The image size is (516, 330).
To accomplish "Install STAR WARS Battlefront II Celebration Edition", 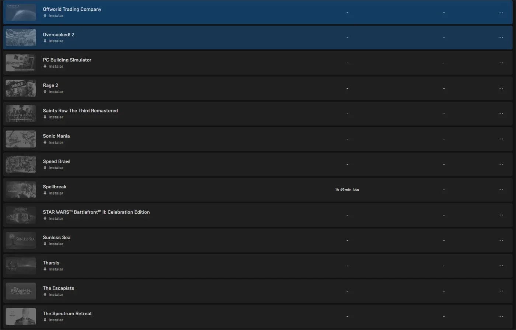I will (53, 219).
